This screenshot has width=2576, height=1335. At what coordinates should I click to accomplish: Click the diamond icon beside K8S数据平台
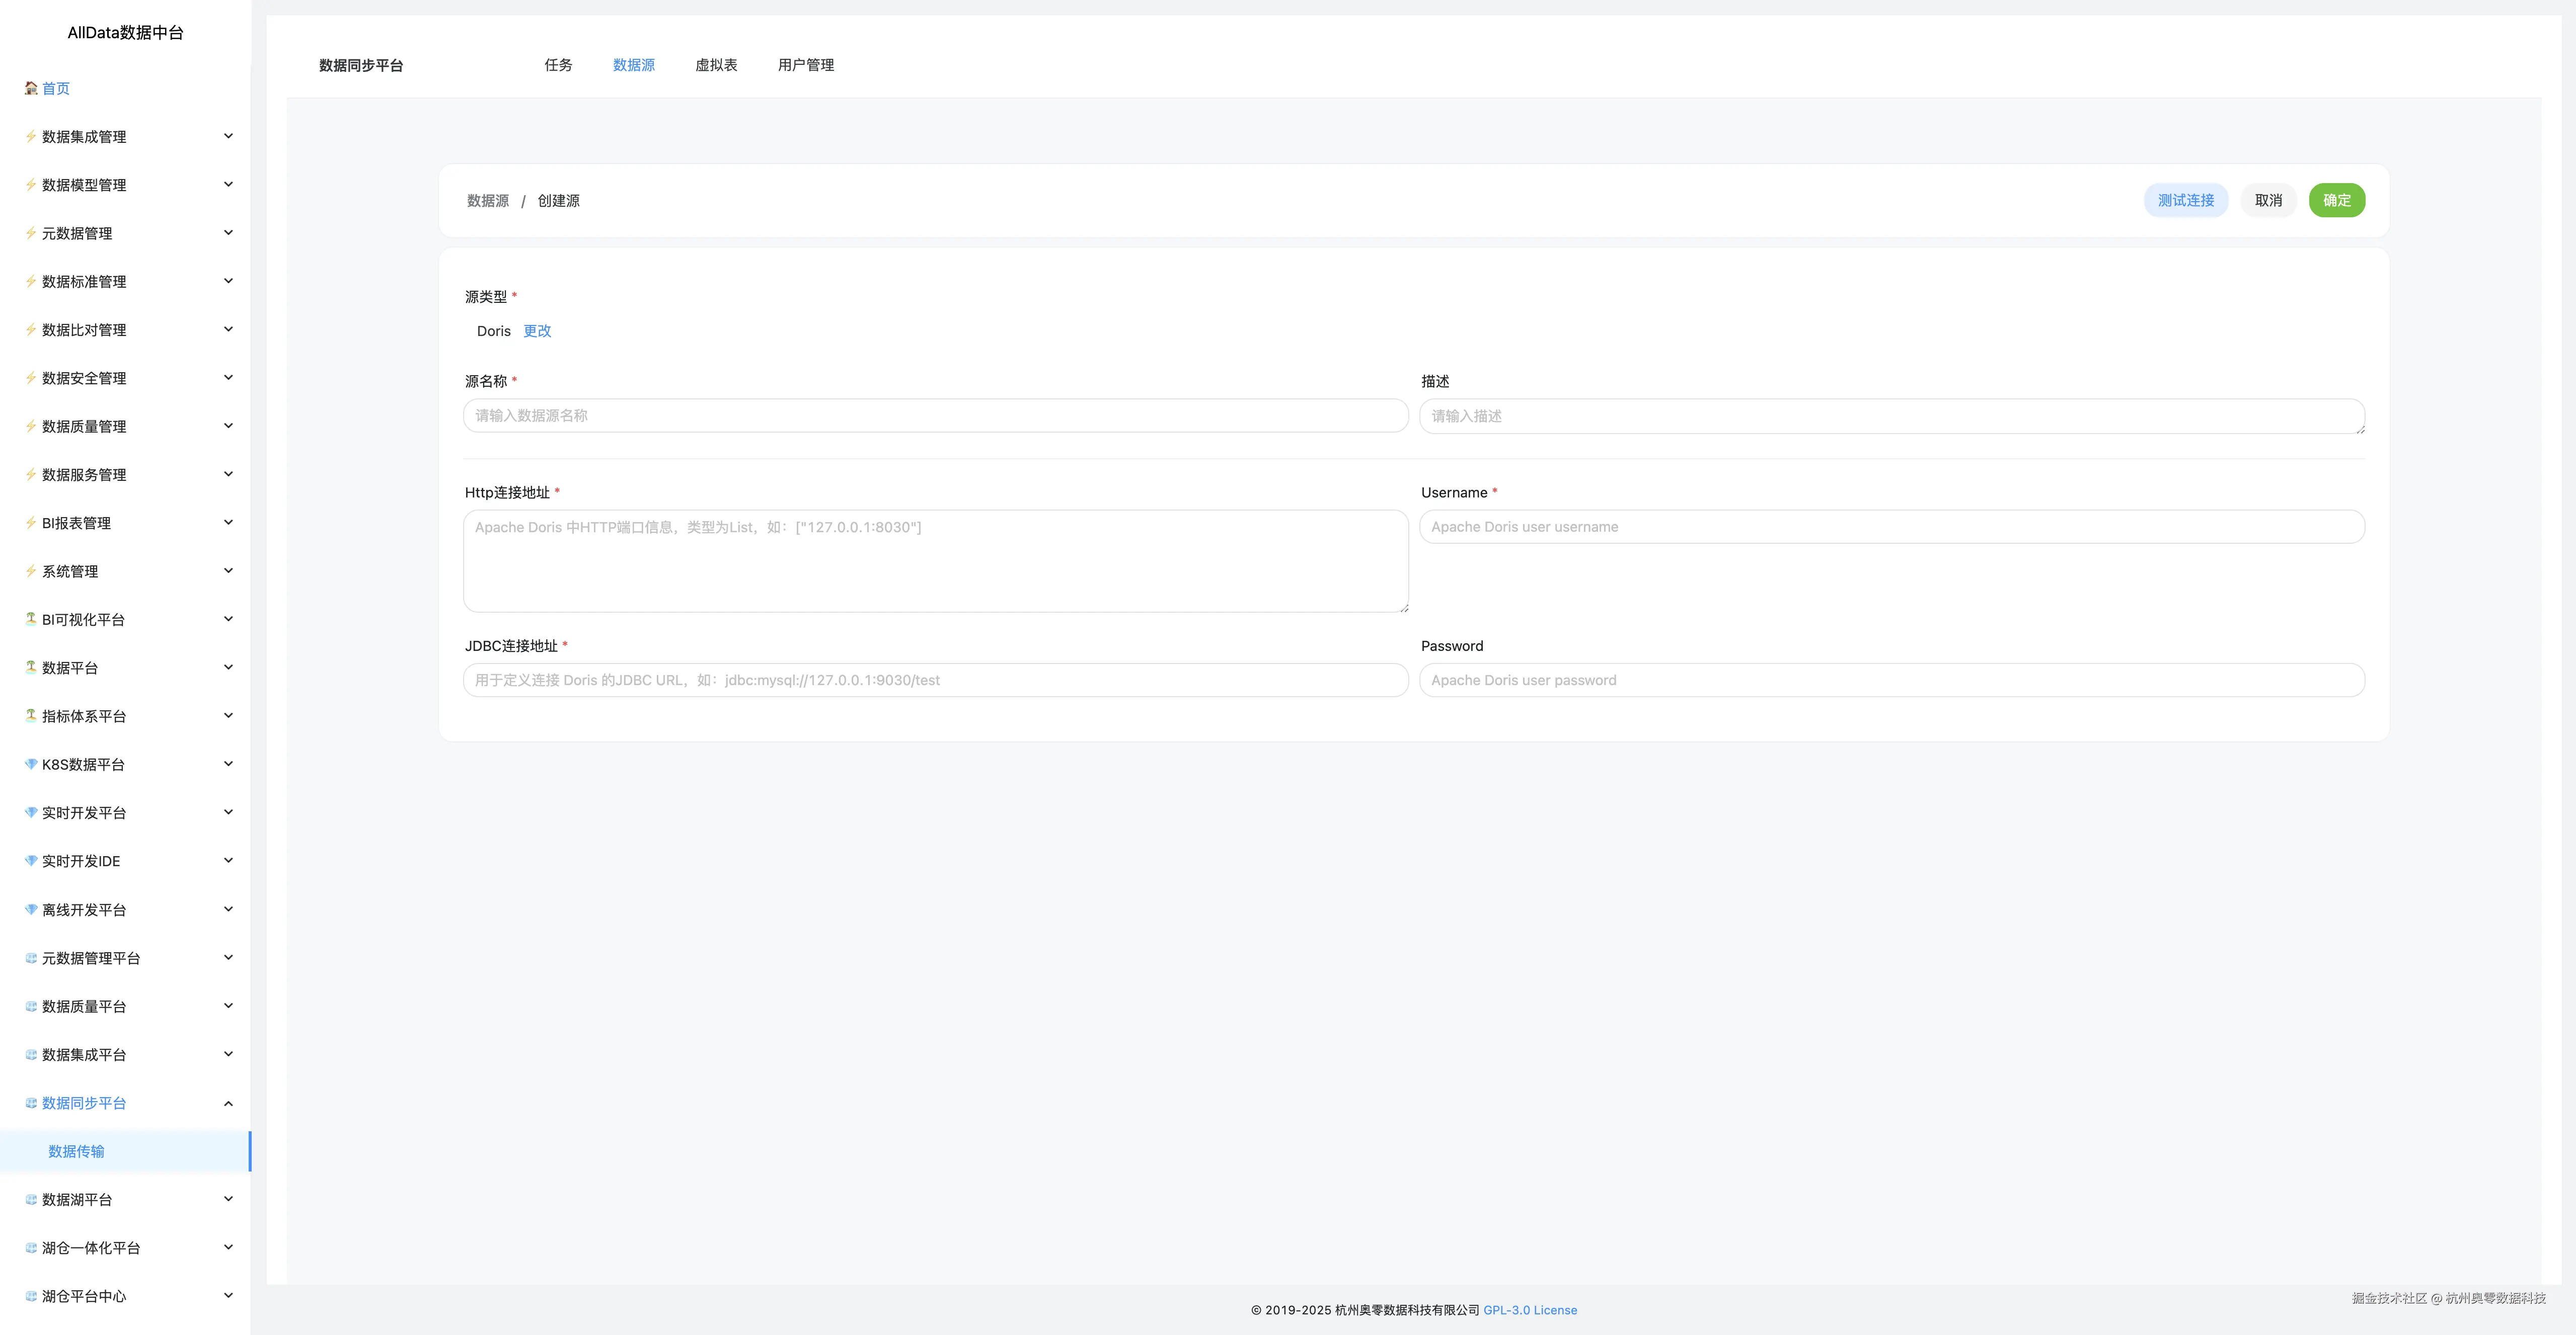tap(31, 765)
